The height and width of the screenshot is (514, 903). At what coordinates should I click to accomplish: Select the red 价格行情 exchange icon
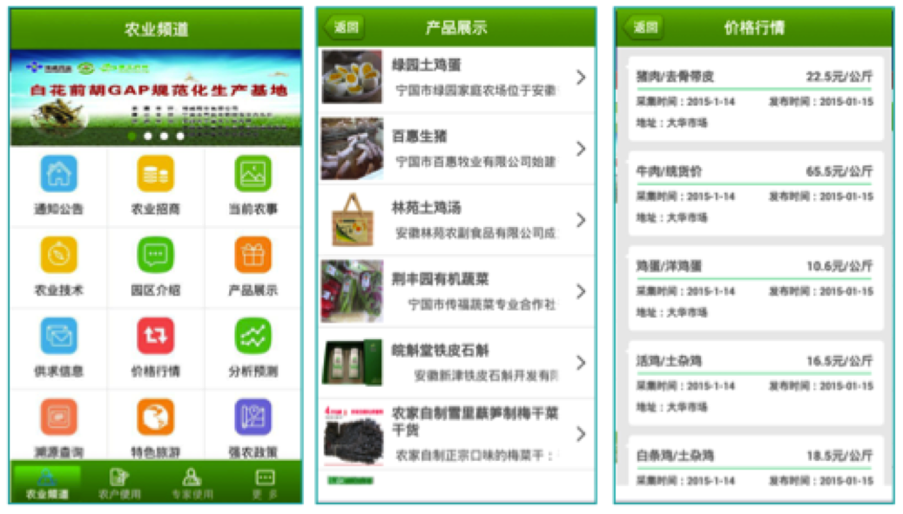point(156,337)
